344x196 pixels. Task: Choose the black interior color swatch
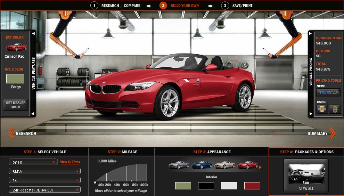click(x=206, y=186)
